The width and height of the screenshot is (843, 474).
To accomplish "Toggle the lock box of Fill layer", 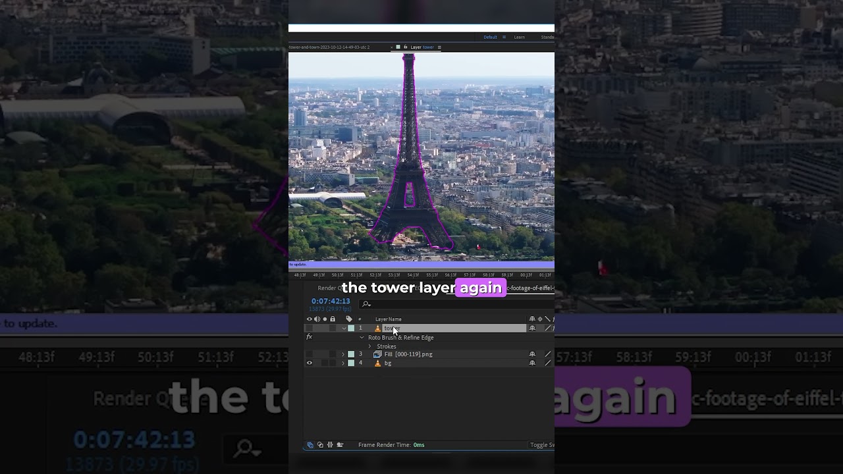I will pyautogui.click(x=333, y=354).
